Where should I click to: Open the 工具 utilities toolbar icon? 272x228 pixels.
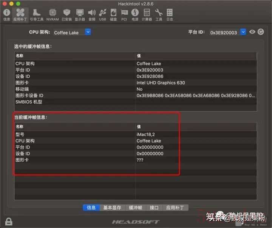tap(159, 15)
